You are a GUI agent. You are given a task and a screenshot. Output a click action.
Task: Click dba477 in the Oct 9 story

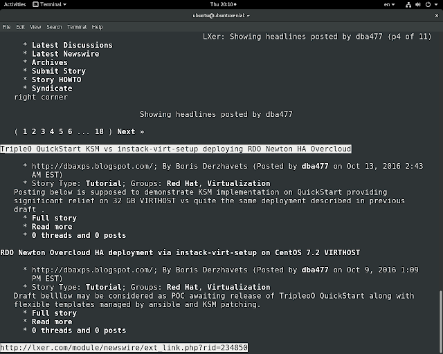click(315, 270)
